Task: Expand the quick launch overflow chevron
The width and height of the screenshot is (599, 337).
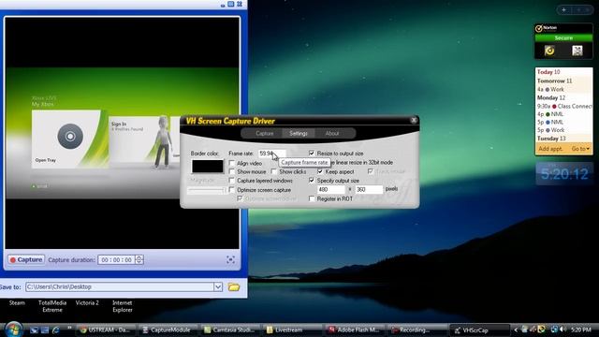Action: [69, 328]
